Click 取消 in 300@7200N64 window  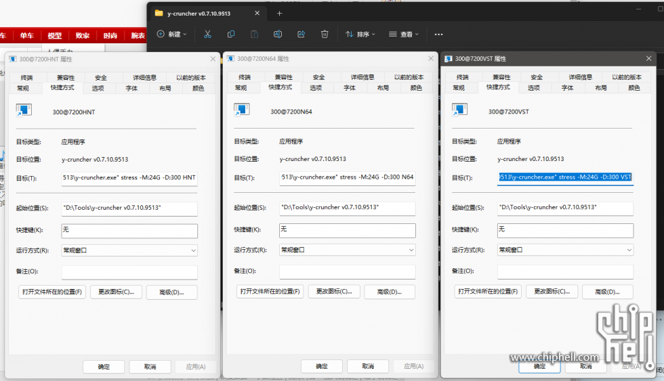[368, 366]
